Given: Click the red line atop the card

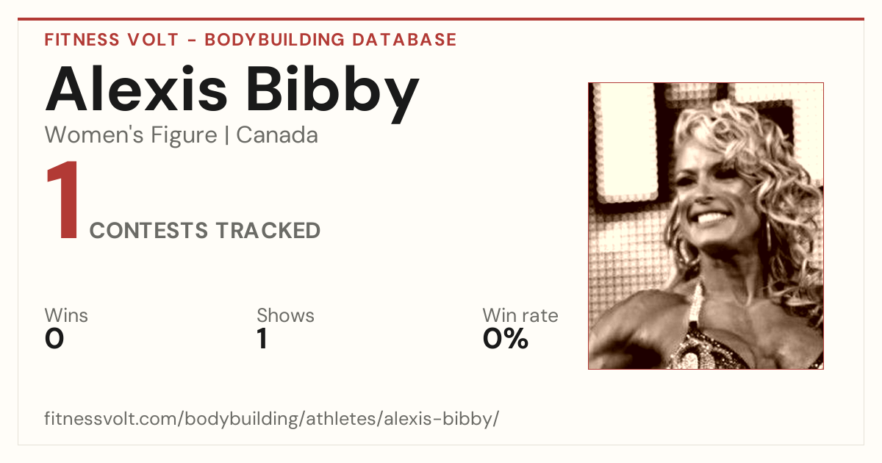Looking at the screenshot, I should click(441, 19).
